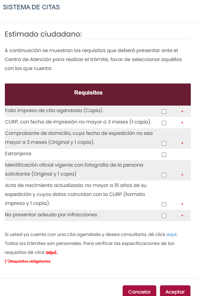Click the Extranjeros requirement label text
The height and width of the screenshot is (296, 197).
[18, 154]
